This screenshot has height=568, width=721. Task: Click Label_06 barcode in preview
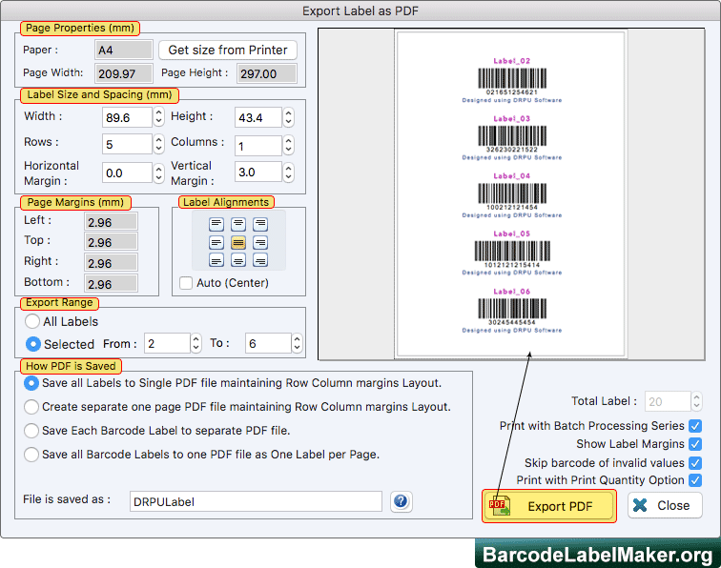click(512, 309)
